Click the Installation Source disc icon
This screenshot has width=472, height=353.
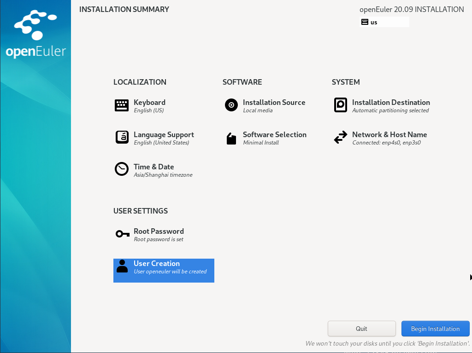tap(231, 105)
